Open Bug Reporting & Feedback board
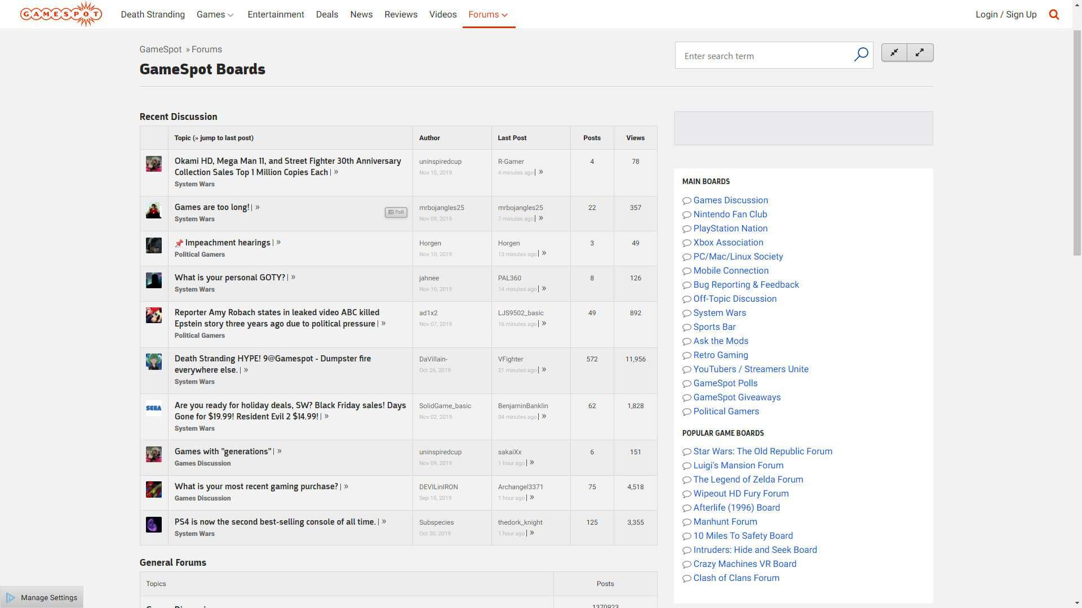The width and height of the screenshot is (1082, 608). [746, 285]
